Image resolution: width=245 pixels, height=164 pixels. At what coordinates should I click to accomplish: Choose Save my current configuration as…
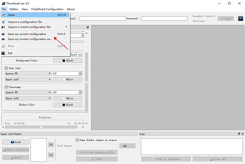pyautogui.click(x=30, y=39)
